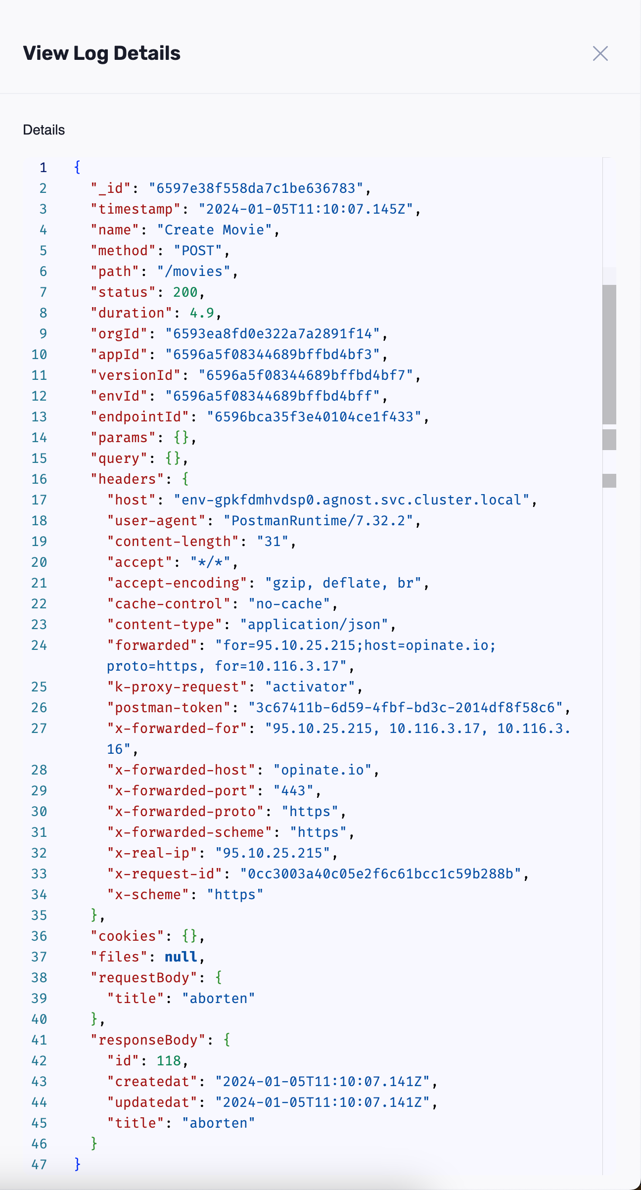
Task: Click the opening brace on line 1
Action: point(77,167)
